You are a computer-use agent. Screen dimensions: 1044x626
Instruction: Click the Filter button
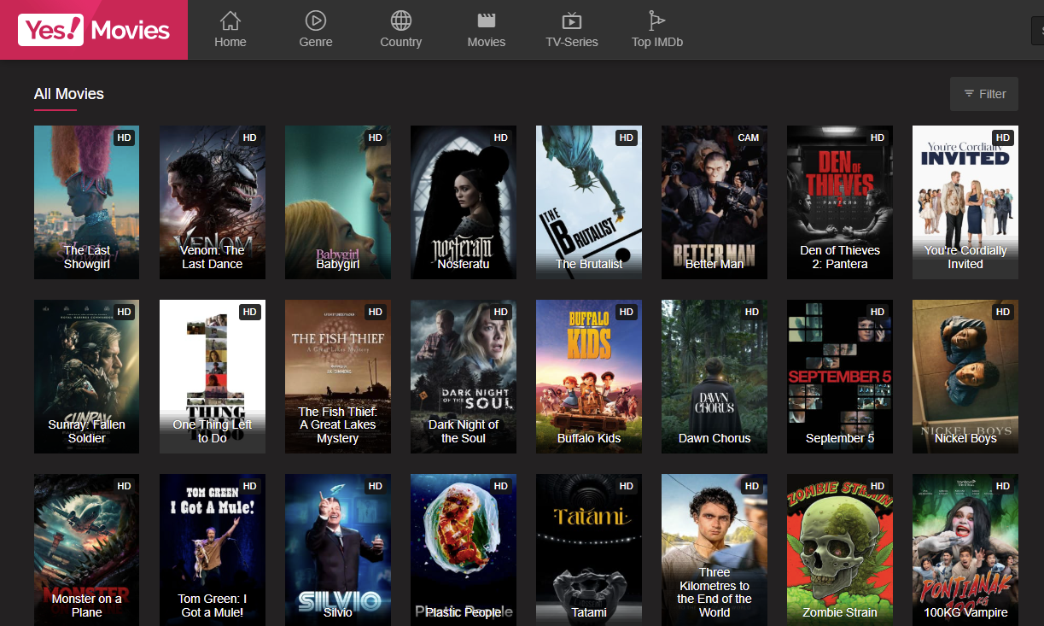[984, 94]
